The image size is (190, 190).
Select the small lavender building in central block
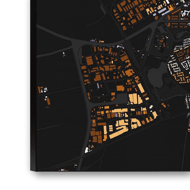98,86
